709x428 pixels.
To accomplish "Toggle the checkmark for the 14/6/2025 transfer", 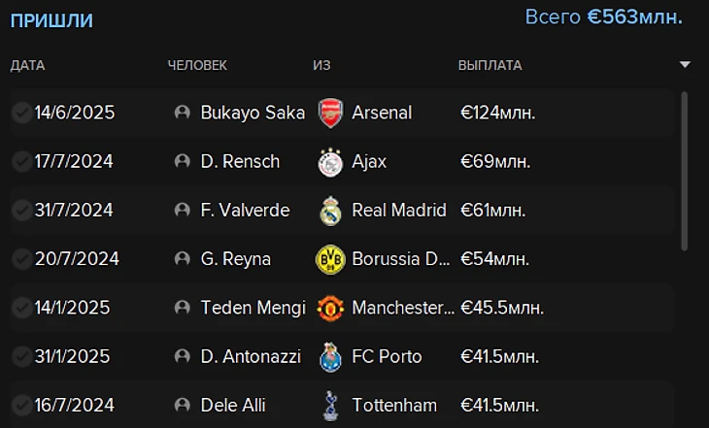I will [x=21, y=113].
